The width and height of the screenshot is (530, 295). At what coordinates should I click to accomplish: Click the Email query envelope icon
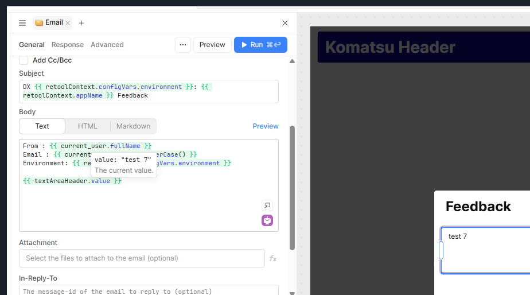[x=39, y=23]
